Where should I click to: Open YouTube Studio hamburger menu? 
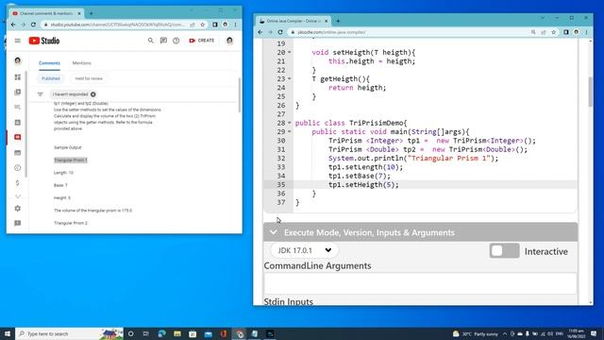(17, 41)
